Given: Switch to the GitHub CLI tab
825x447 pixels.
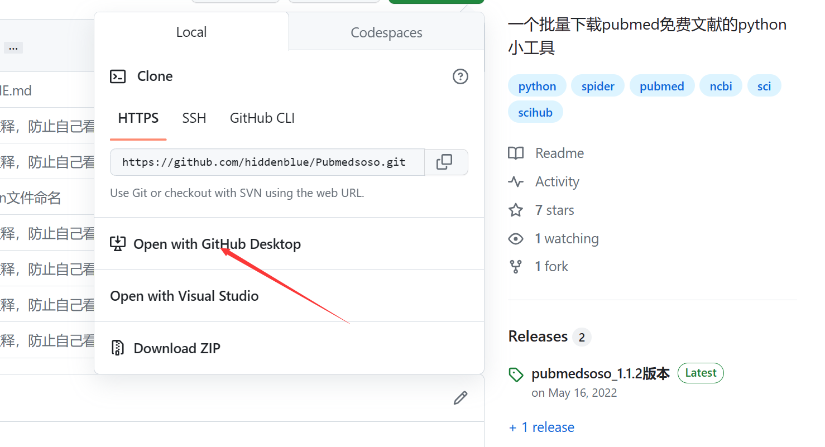Looking at the screenshot, I should pyautogui.click(x=262, y=118).
